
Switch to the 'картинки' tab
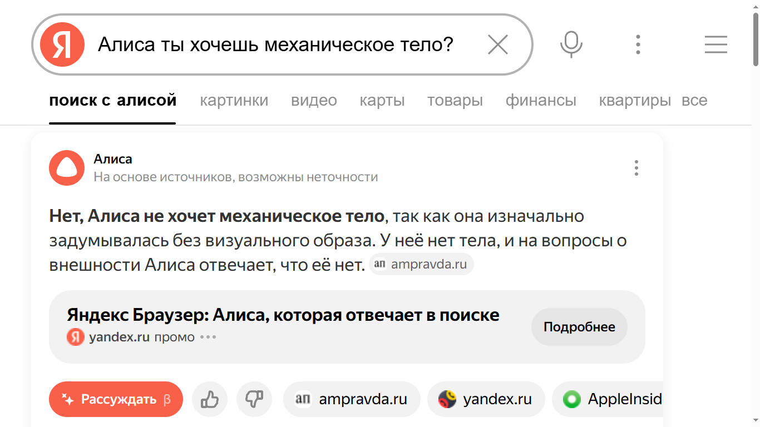(x=234, y=101)
